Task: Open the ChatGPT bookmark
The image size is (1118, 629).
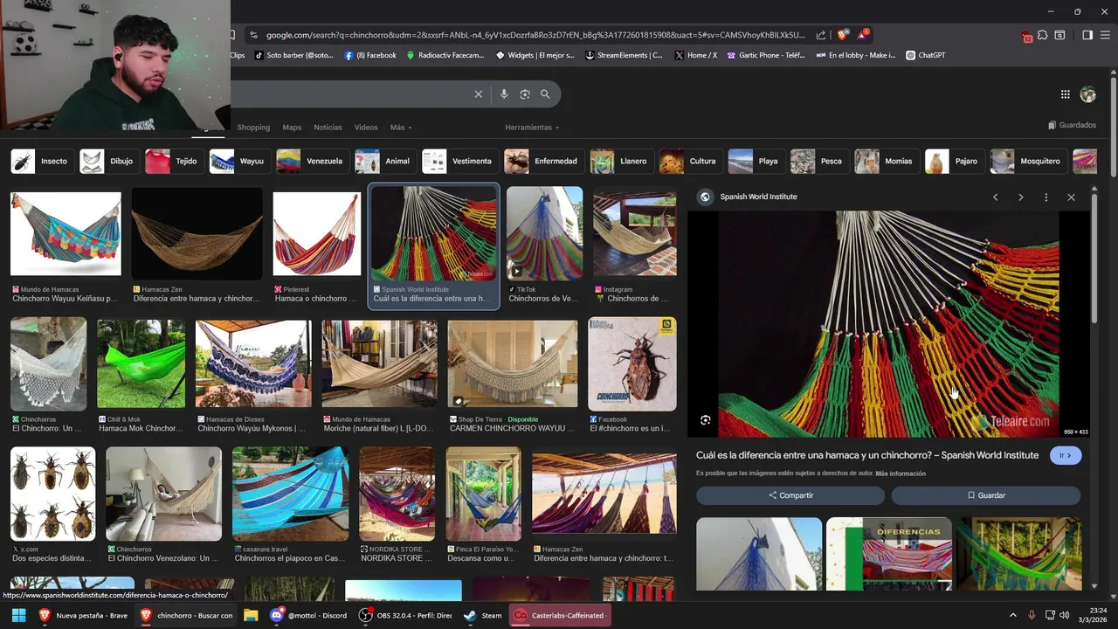Action: pyautogui.click(x=926, y=55)
